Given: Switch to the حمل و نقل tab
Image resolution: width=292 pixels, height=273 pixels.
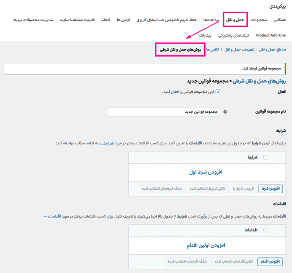Looking at the screenshot, I should click(x=235, y=20).
